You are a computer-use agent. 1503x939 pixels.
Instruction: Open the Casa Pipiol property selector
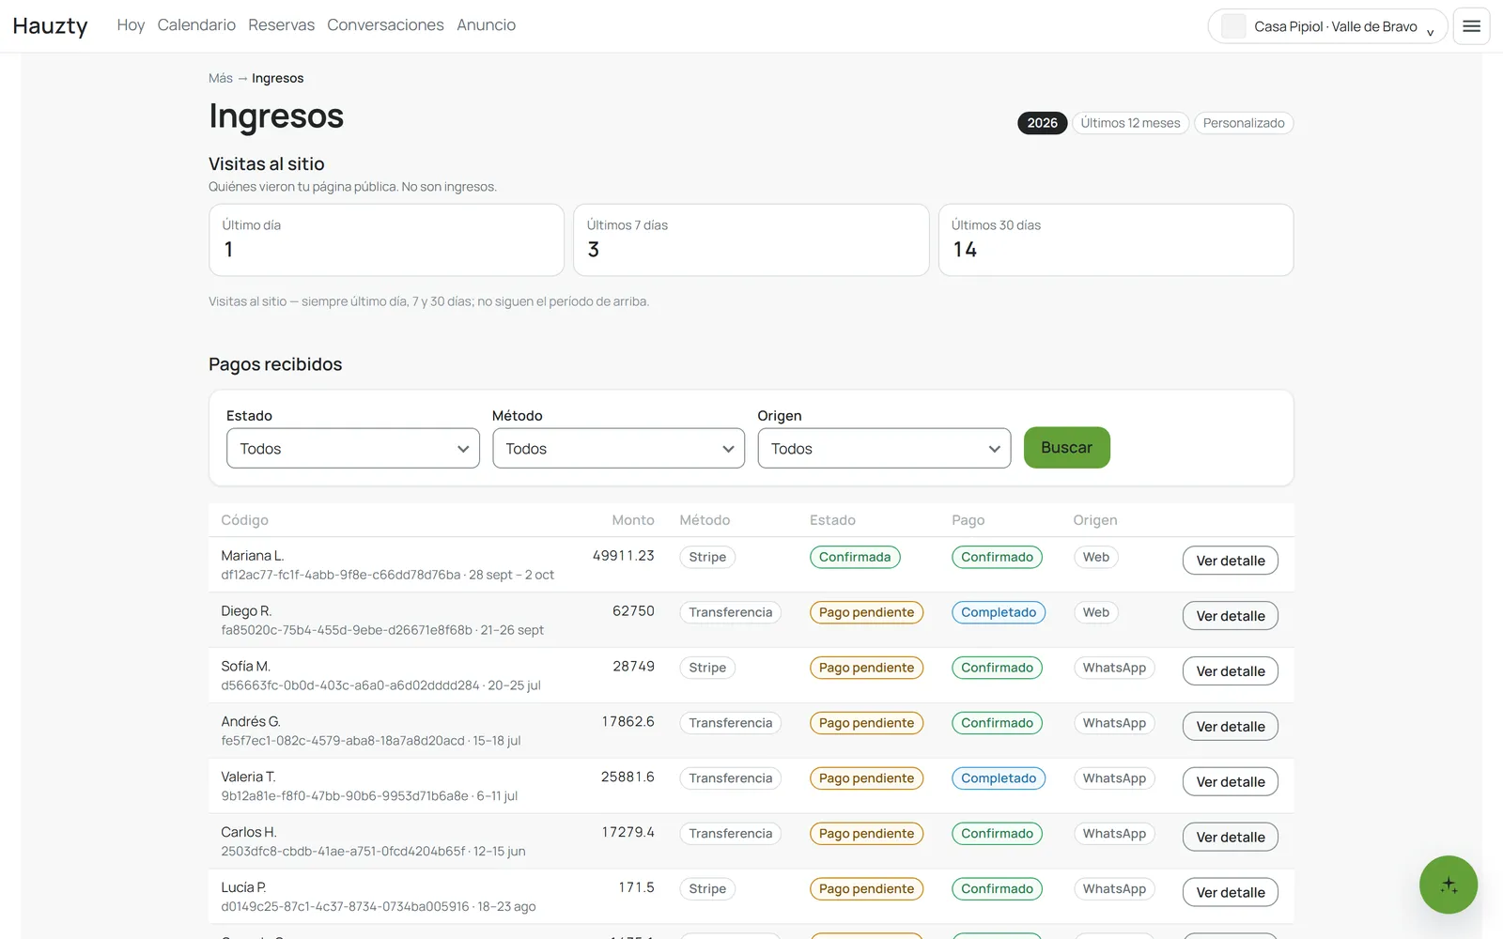click(1327, 26)
